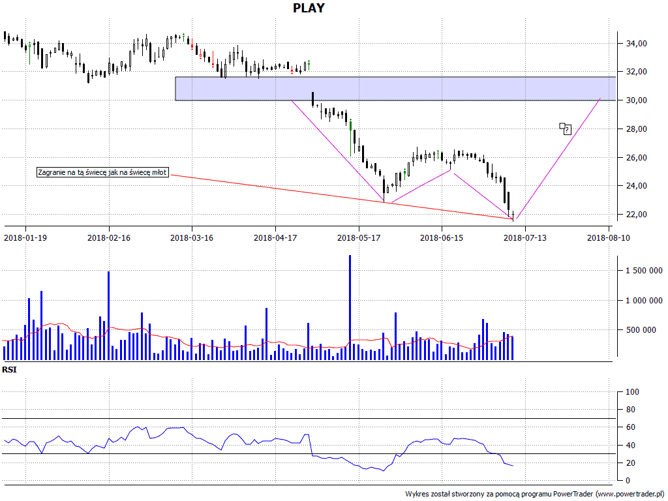This screenshot has height=501, width=668.
Task: Click the question mark note icon
Action: pyautogui.click(x=566, y=129)
